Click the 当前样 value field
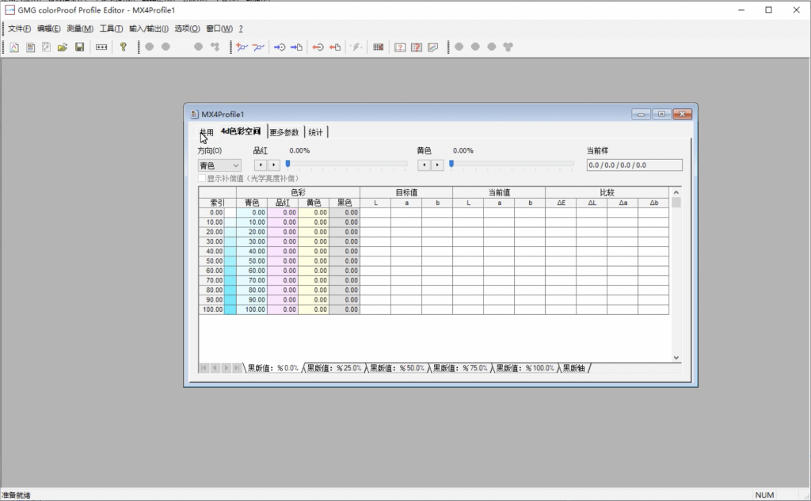811x501 pixels. click(x=634, y=165)
